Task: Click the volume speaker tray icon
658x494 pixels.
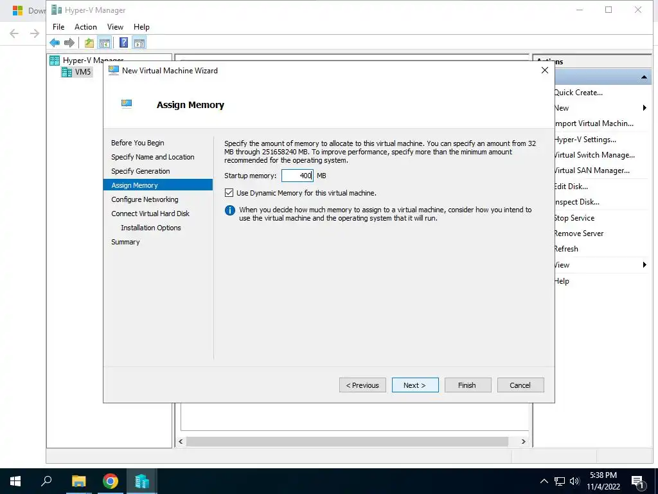Action: tap(574, 481)
